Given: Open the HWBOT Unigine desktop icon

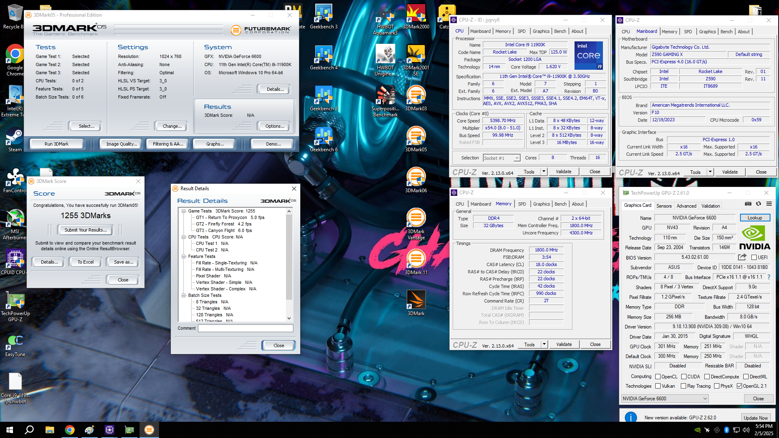Looking at the screenshot, I should click(x=385, y=60).
